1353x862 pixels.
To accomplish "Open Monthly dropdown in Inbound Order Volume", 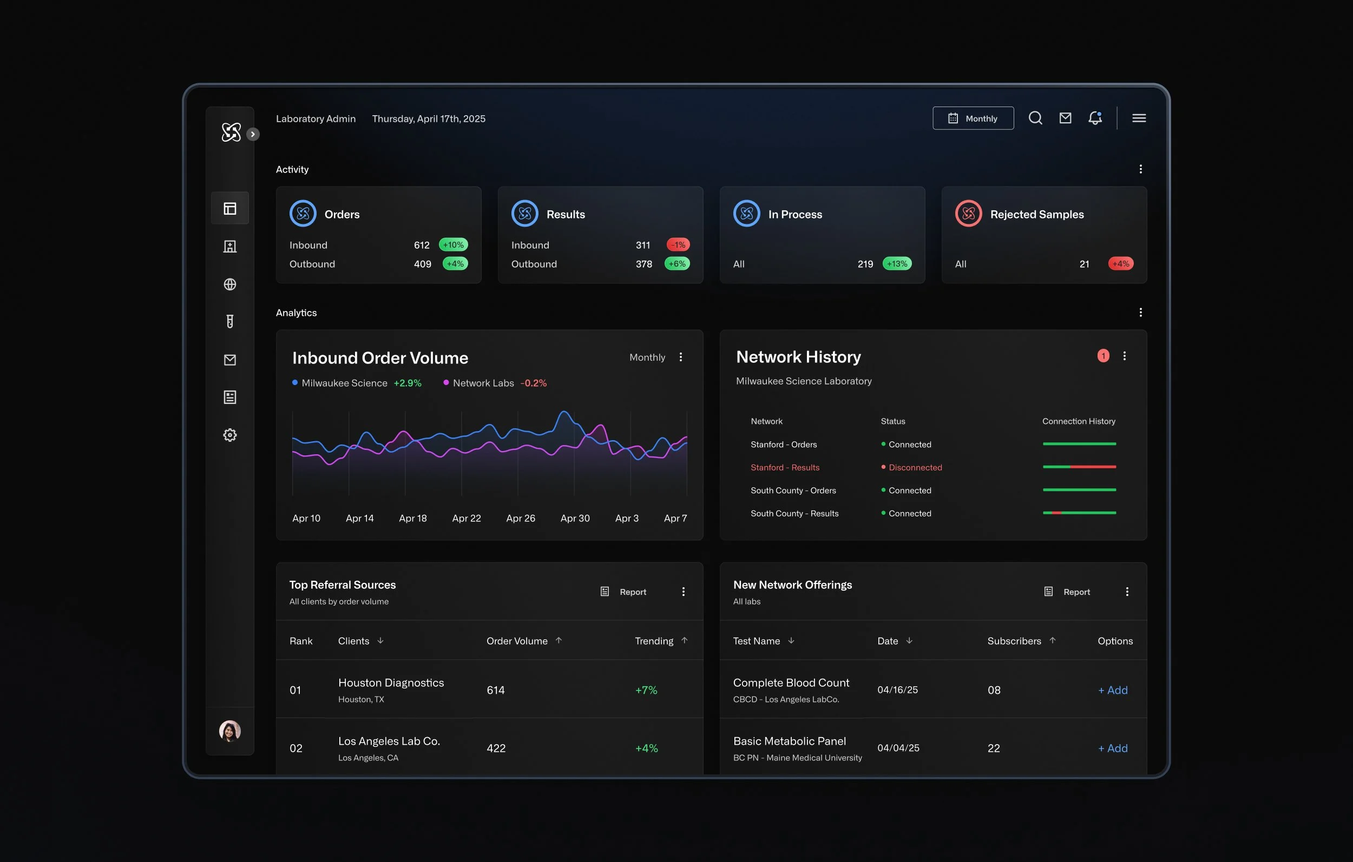I will click(647, 357).
